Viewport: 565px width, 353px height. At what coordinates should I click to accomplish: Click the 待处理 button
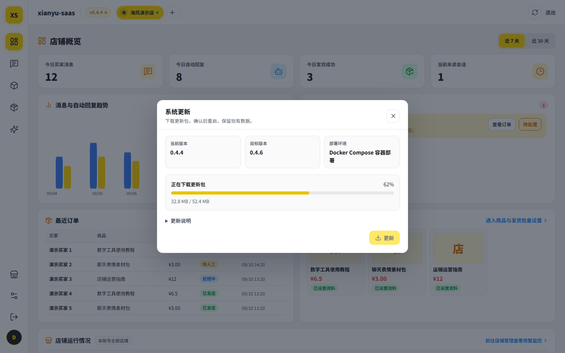coord(530,125)
